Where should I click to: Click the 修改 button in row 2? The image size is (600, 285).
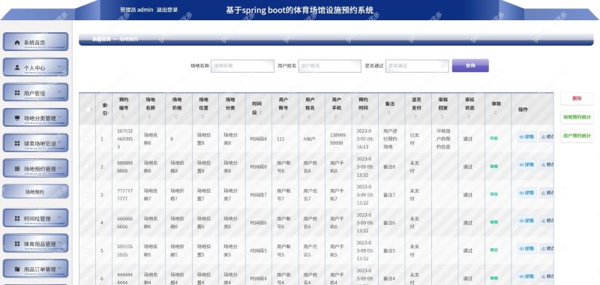(x=547, y=164)
